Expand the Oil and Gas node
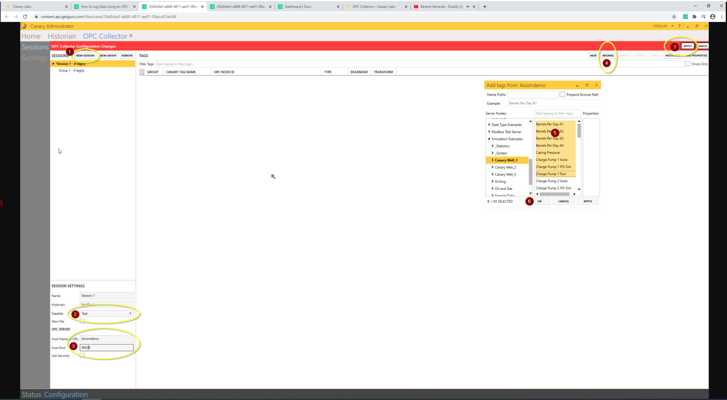Screen dimensions: 727x400 click(x=493, y=189)
